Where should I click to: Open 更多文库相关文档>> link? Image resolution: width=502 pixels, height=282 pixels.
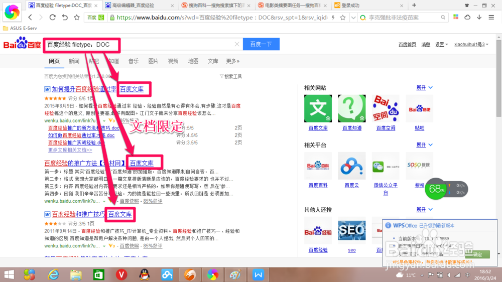70,150
